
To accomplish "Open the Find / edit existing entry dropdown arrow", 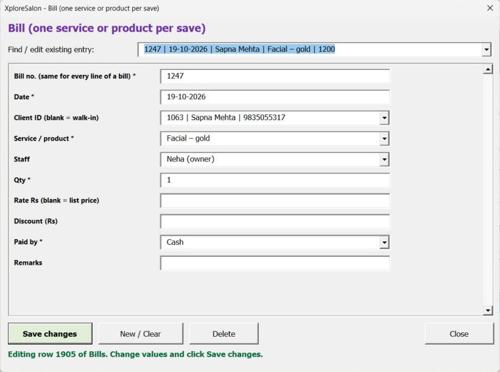I will [486, 50].
